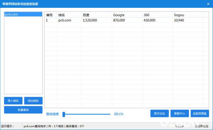
Task: Click the 域名 column header
Action: click(61, 15)
